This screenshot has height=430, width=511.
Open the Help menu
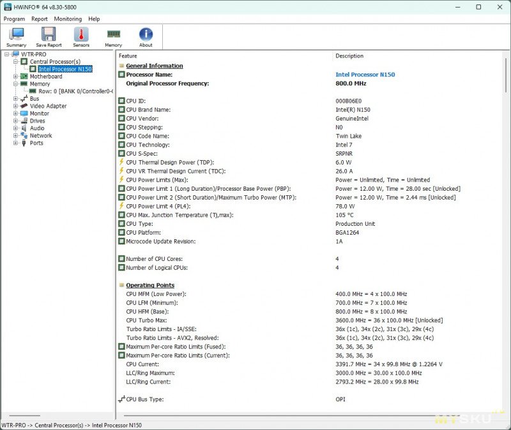[94, 19]
